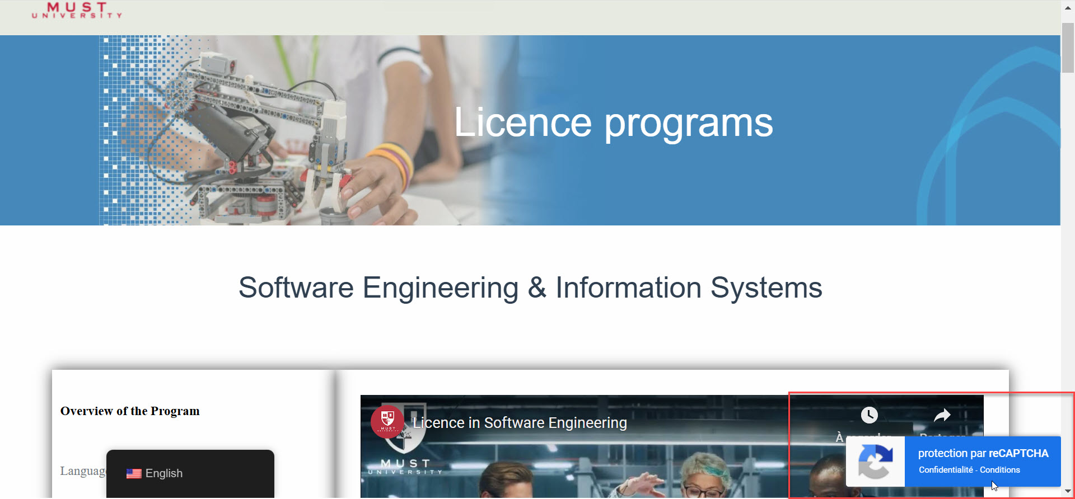
Task: Click the Overview of the Program heading
Action: click(x=130, y=411)
